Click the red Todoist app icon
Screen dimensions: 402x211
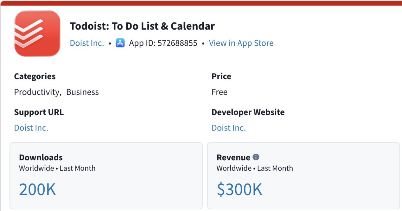point(37,34)
